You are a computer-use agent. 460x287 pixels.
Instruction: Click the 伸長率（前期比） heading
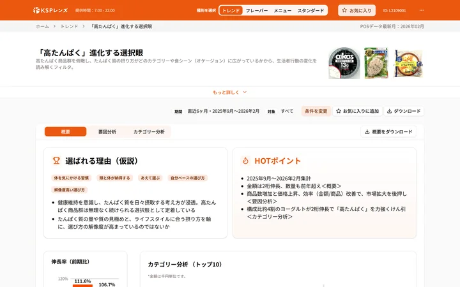pos(70,261)
